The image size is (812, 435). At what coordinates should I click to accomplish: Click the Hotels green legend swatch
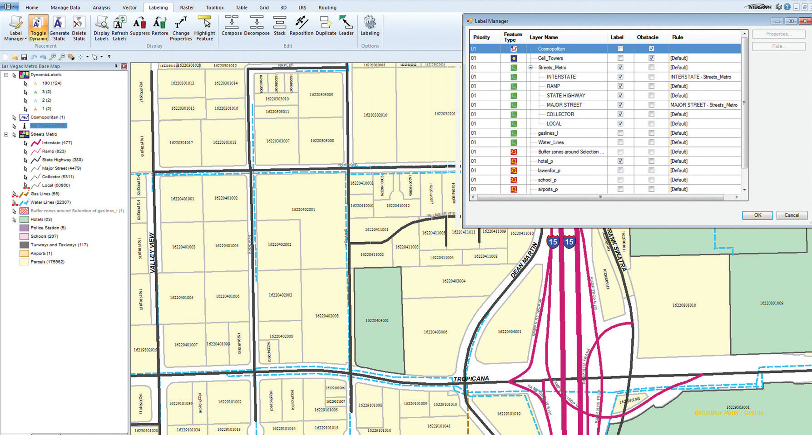24,220
